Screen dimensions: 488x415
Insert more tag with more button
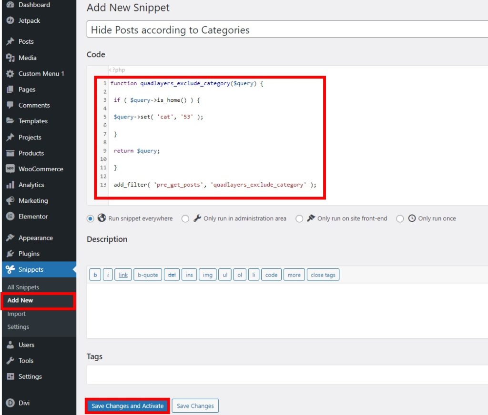pos(294,275)
